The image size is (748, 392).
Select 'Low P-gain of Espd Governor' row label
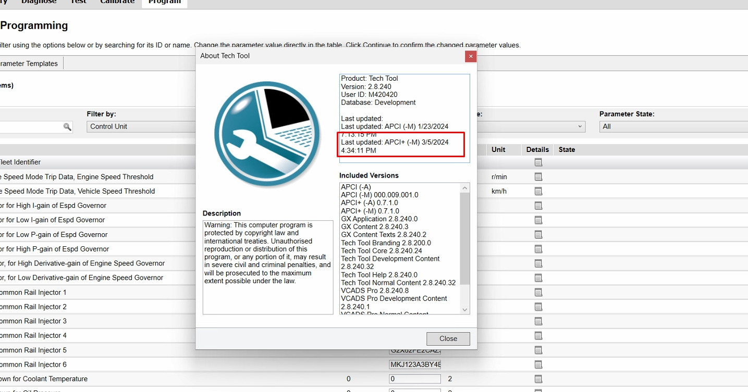point(54,235)
